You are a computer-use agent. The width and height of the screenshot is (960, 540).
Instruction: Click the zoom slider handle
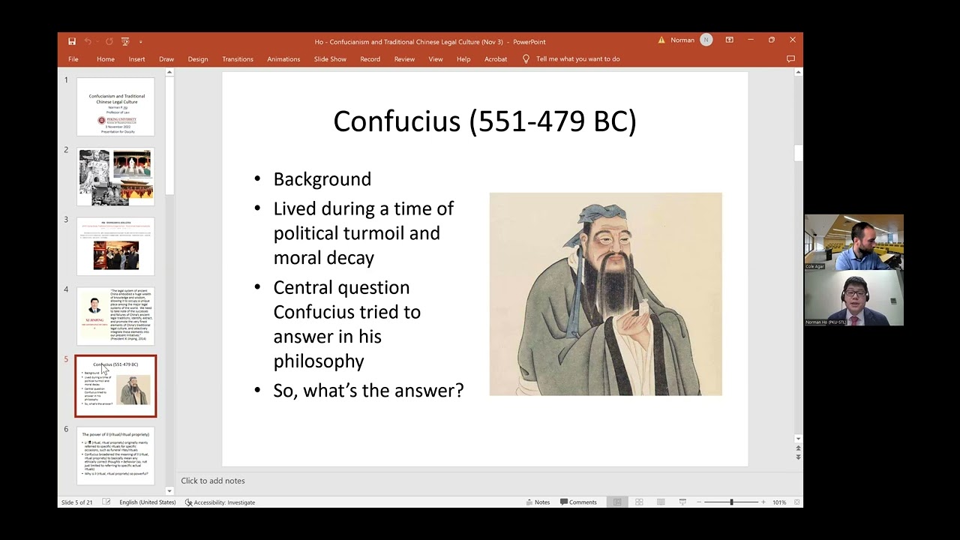(731, 502)
